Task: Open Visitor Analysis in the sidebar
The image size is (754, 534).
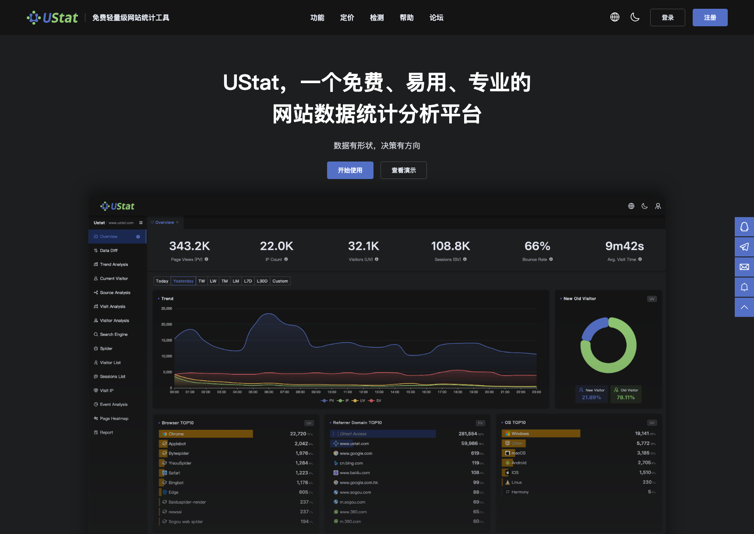Action: (117, 320)
